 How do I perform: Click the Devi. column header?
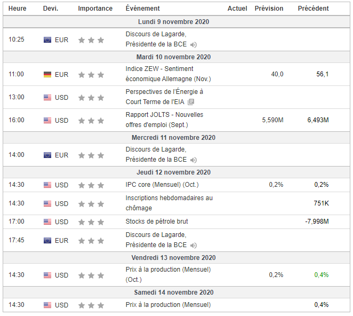pos(51,9)
